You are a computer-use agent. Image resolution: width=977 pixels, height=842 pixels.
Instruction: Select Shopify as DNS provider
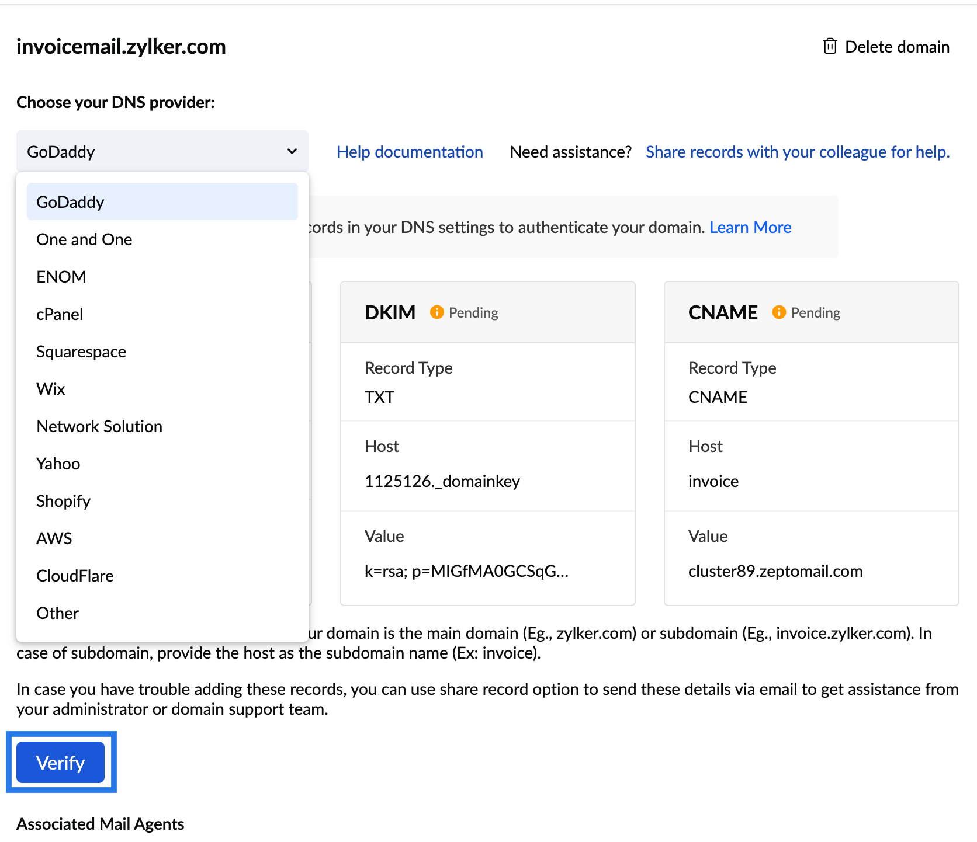tap(63, 500)
